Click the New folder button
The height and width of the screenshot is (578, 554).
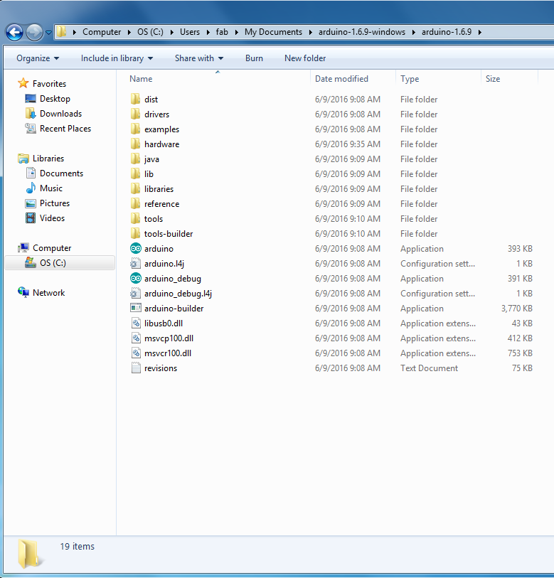(305, 58)
